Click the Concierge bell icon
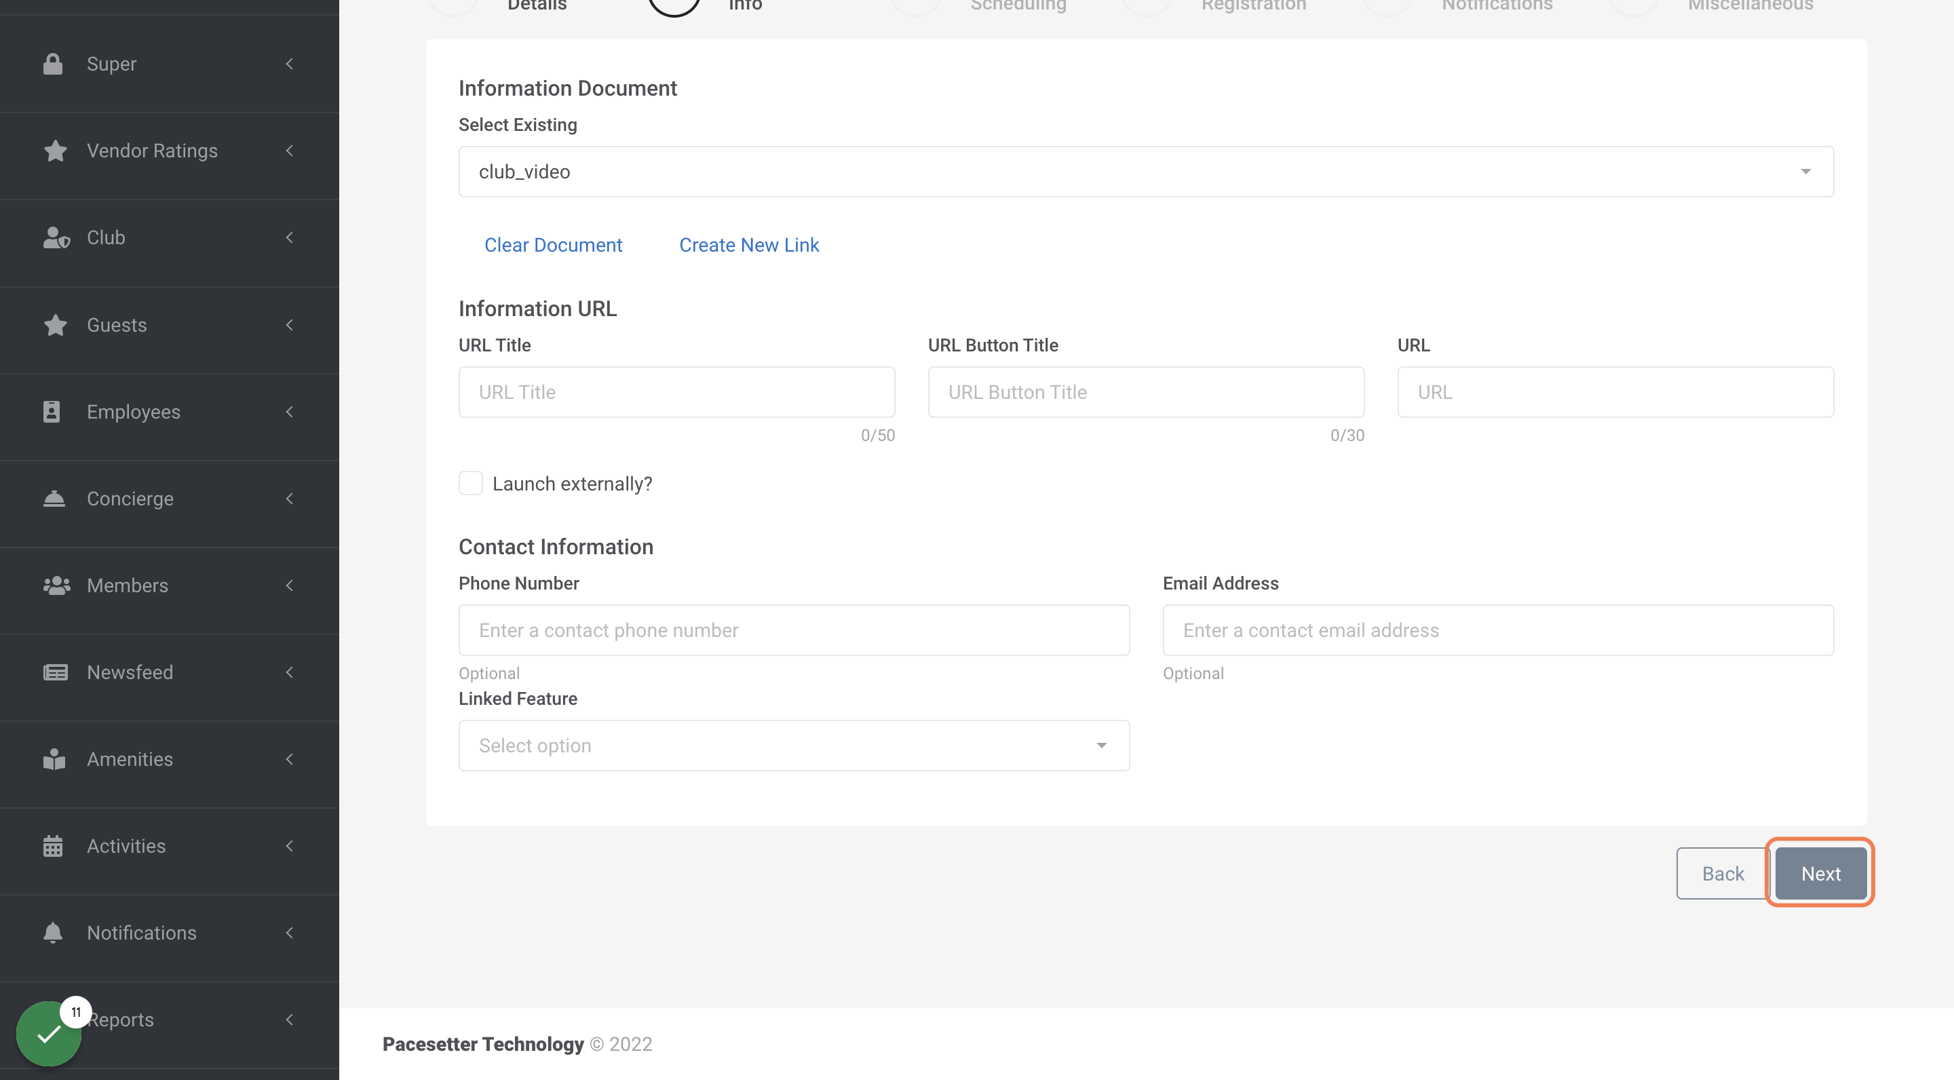This screenshot has width=1954, height=1080. point(54,499)
